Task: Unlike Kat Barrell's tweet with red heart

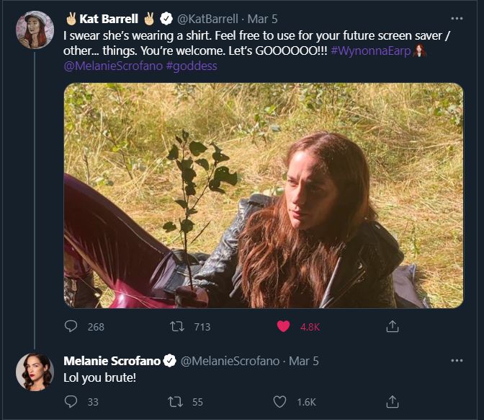Action: [283, 326]
